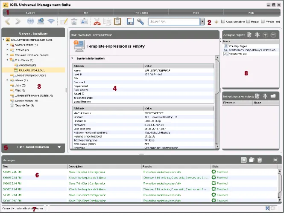Screen dimensions: 284x216
Task: Open the Search for dropdown arrow
Action: tap(202, 22)
